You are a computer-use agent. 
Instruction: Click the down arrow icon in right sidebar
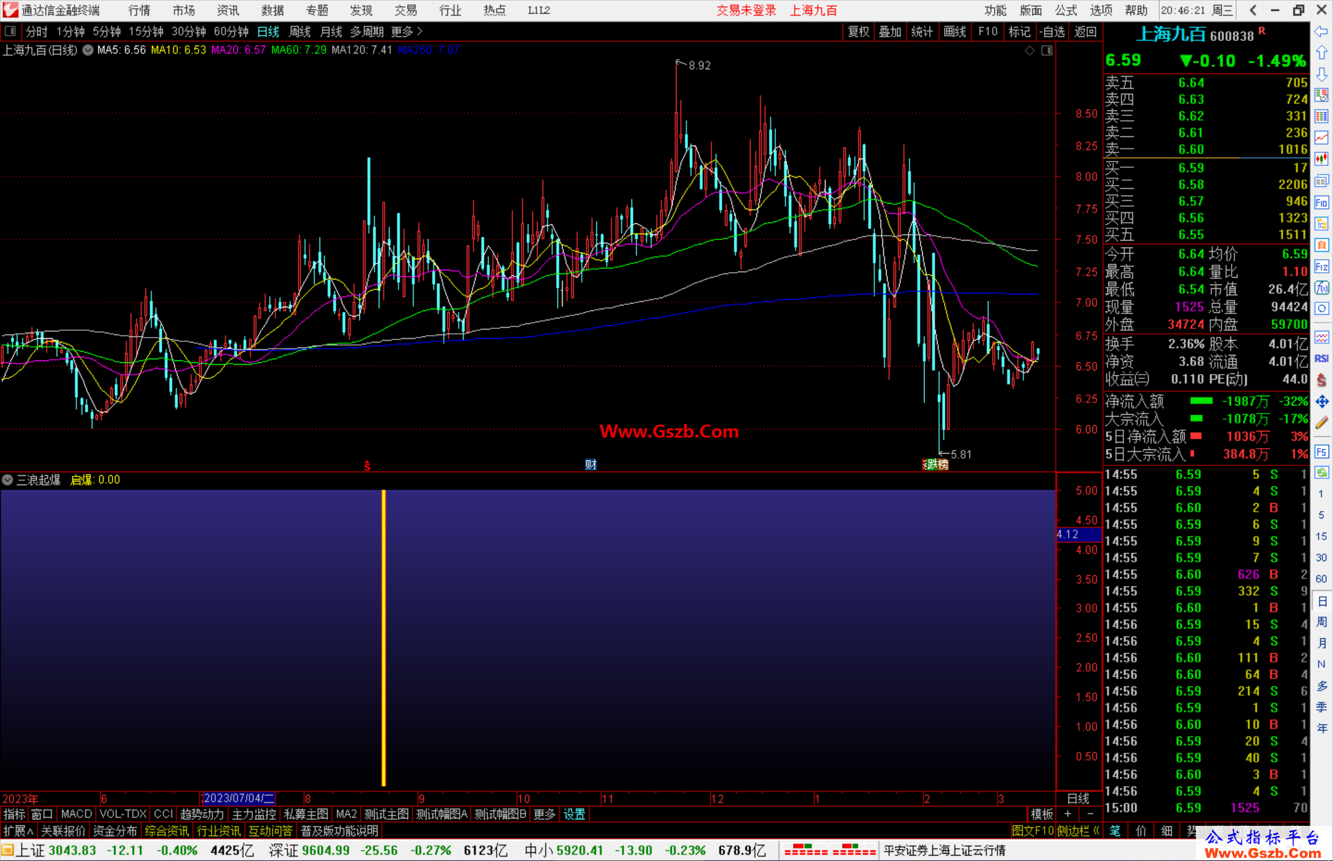pos(1321,74)
